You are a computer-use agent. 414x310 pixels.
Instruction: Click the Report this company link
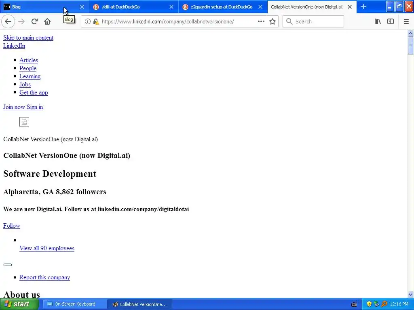(x=44, y=277)
